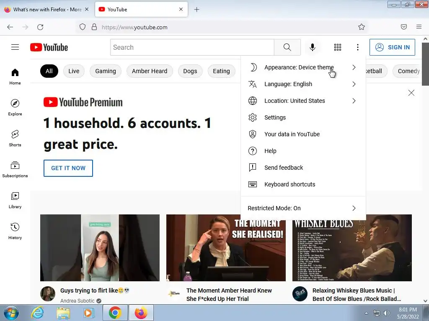Image resolution: width=429 pixels, height=321 pixels.
Task: Open History in sidebar
Action: (15, 231)
